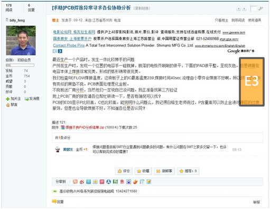Click the 收藏 favorite button
The image size is (270, 209).
pos(143,171)
